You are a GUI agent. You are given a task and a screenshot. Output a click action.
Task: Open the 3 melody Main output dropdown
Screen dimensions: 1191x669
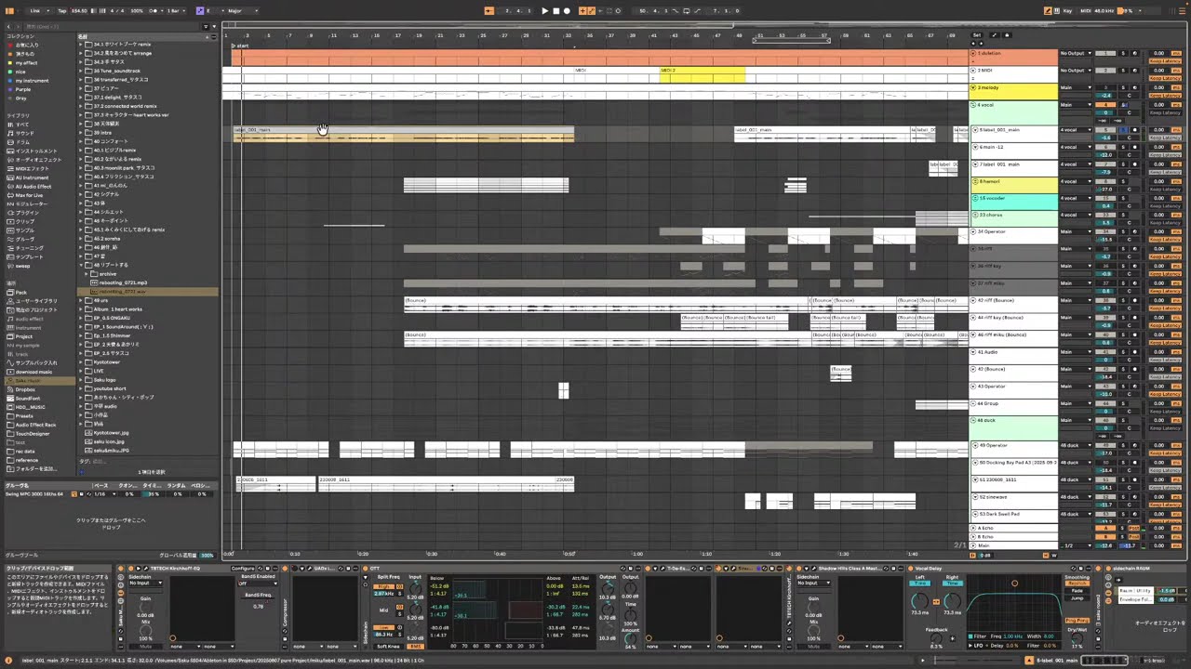pos(1076,87)
